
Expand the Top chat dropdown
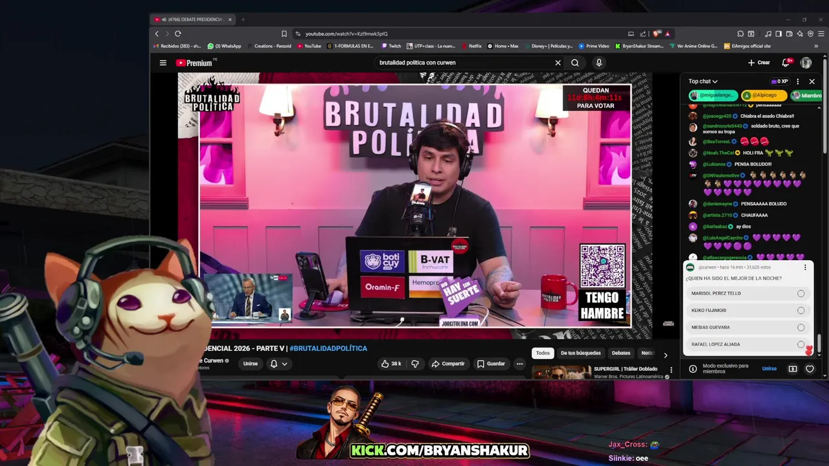click(703, 82)
